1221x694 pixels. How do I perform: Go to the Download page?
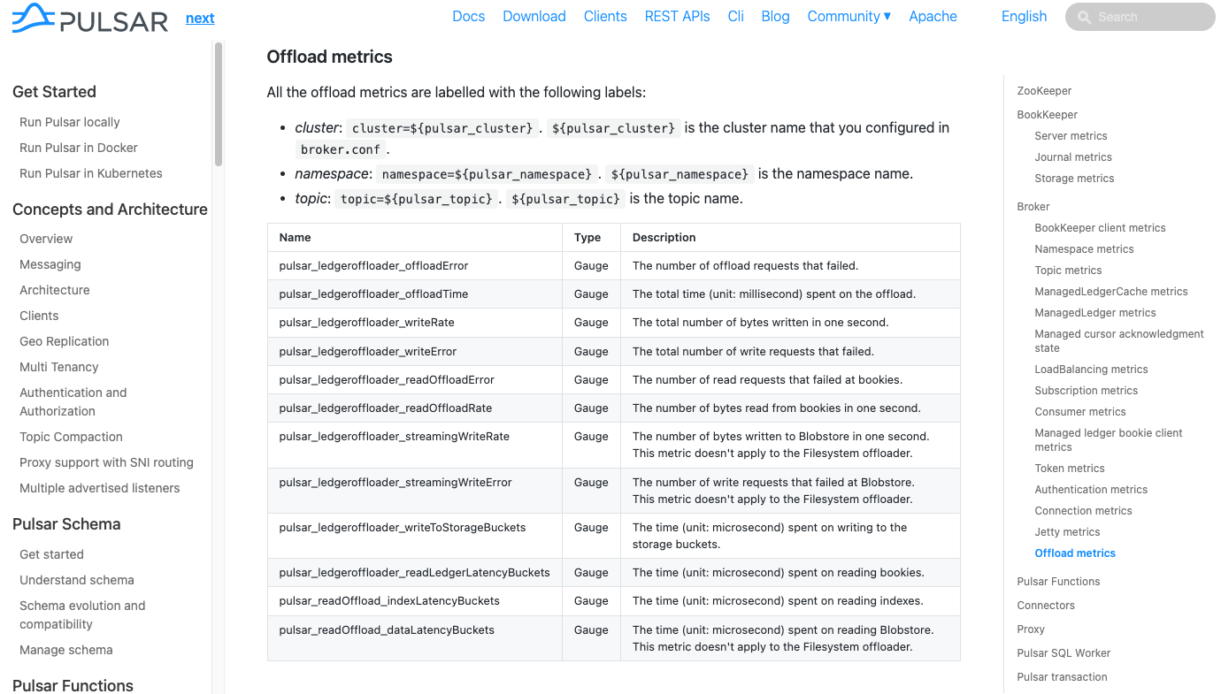(x=534, y=16)
